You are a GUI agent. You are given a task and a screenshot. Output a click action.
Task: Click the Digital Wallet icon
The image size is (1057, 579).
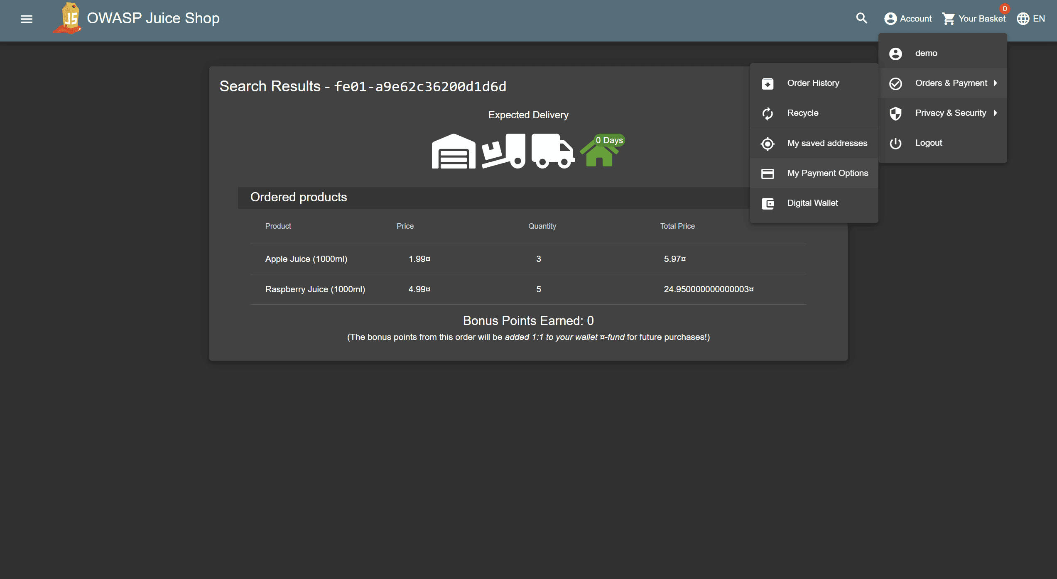point(768,203)
